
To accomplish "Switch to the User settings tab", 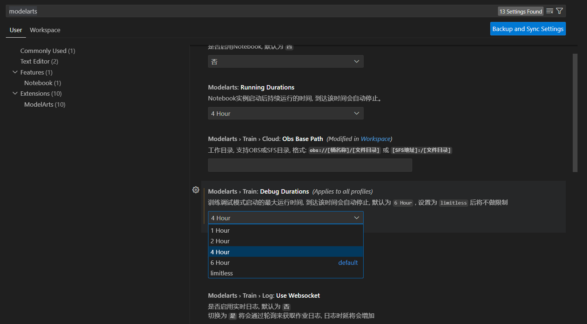I will coord(16,30).
